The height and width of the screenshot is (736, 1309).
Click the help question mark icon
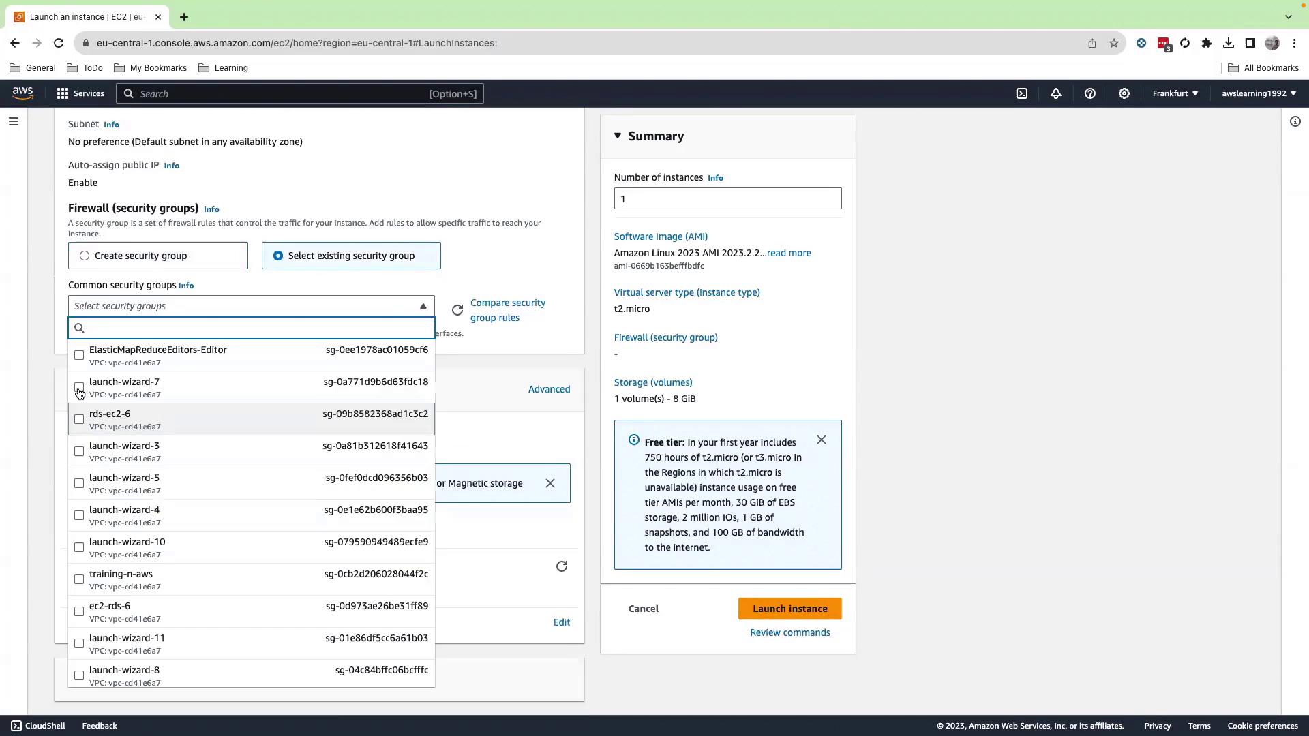click(x=1089, y=93)
